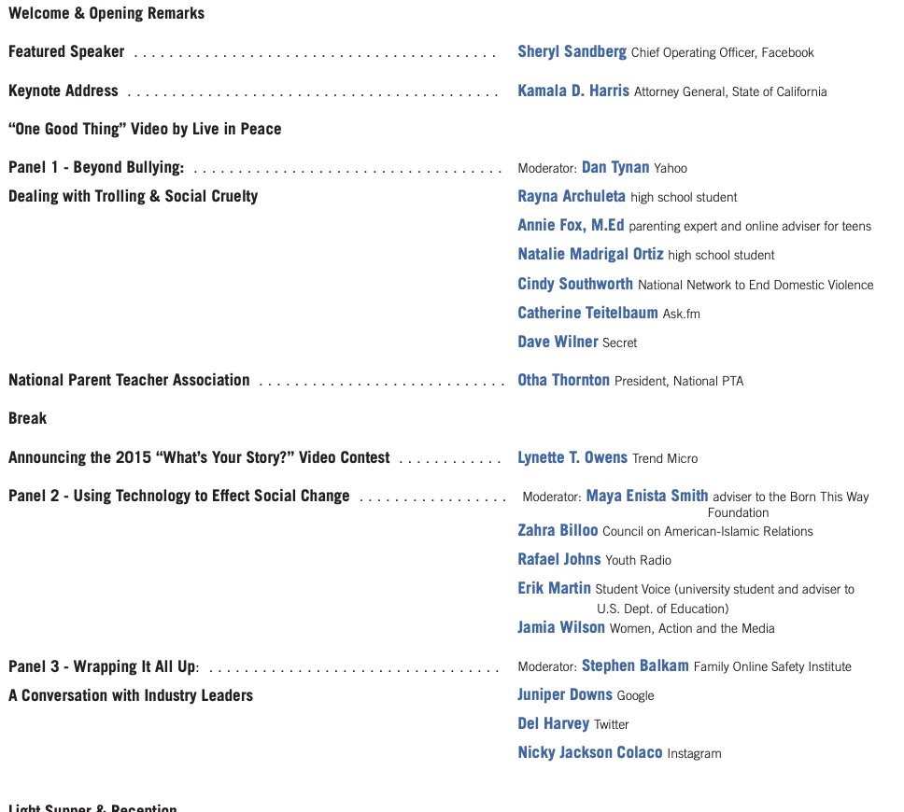The height and width of the screenshot is (812, 904).
Task: Click the Panel 1 - Beyond Bullying heading
Action: [96, 168]
